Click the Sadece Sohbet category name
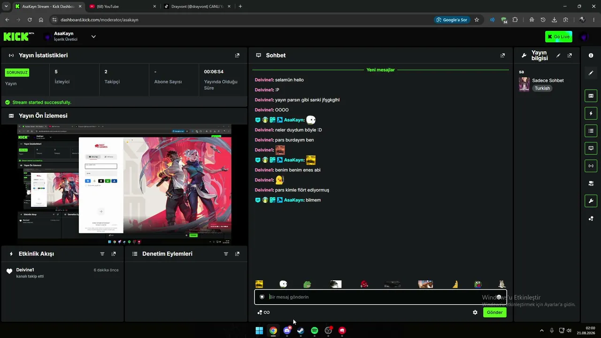601x338 pixels. (x=548, y=81)
